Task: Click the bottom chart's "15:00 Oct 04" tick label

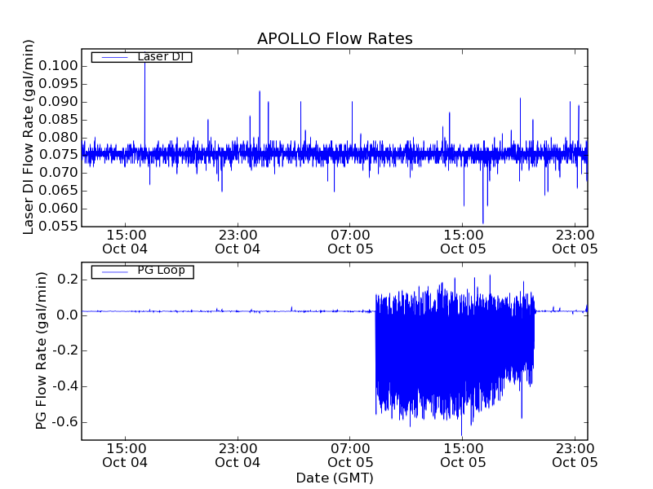Action: [x=125, y=456]
